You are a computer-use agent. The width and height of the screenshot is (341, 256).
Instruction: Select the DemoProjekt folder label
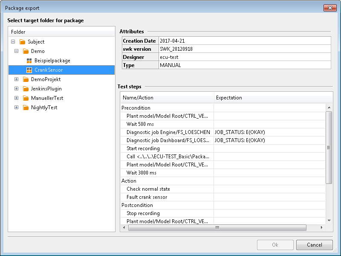(46, 79)
